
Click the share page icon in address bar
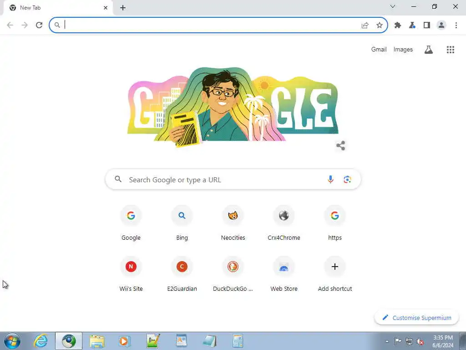click(x=365, y=26)
